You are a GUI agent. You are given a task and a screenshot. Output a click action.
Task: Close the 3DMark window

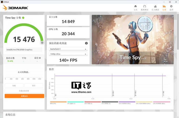coord(176,2)
